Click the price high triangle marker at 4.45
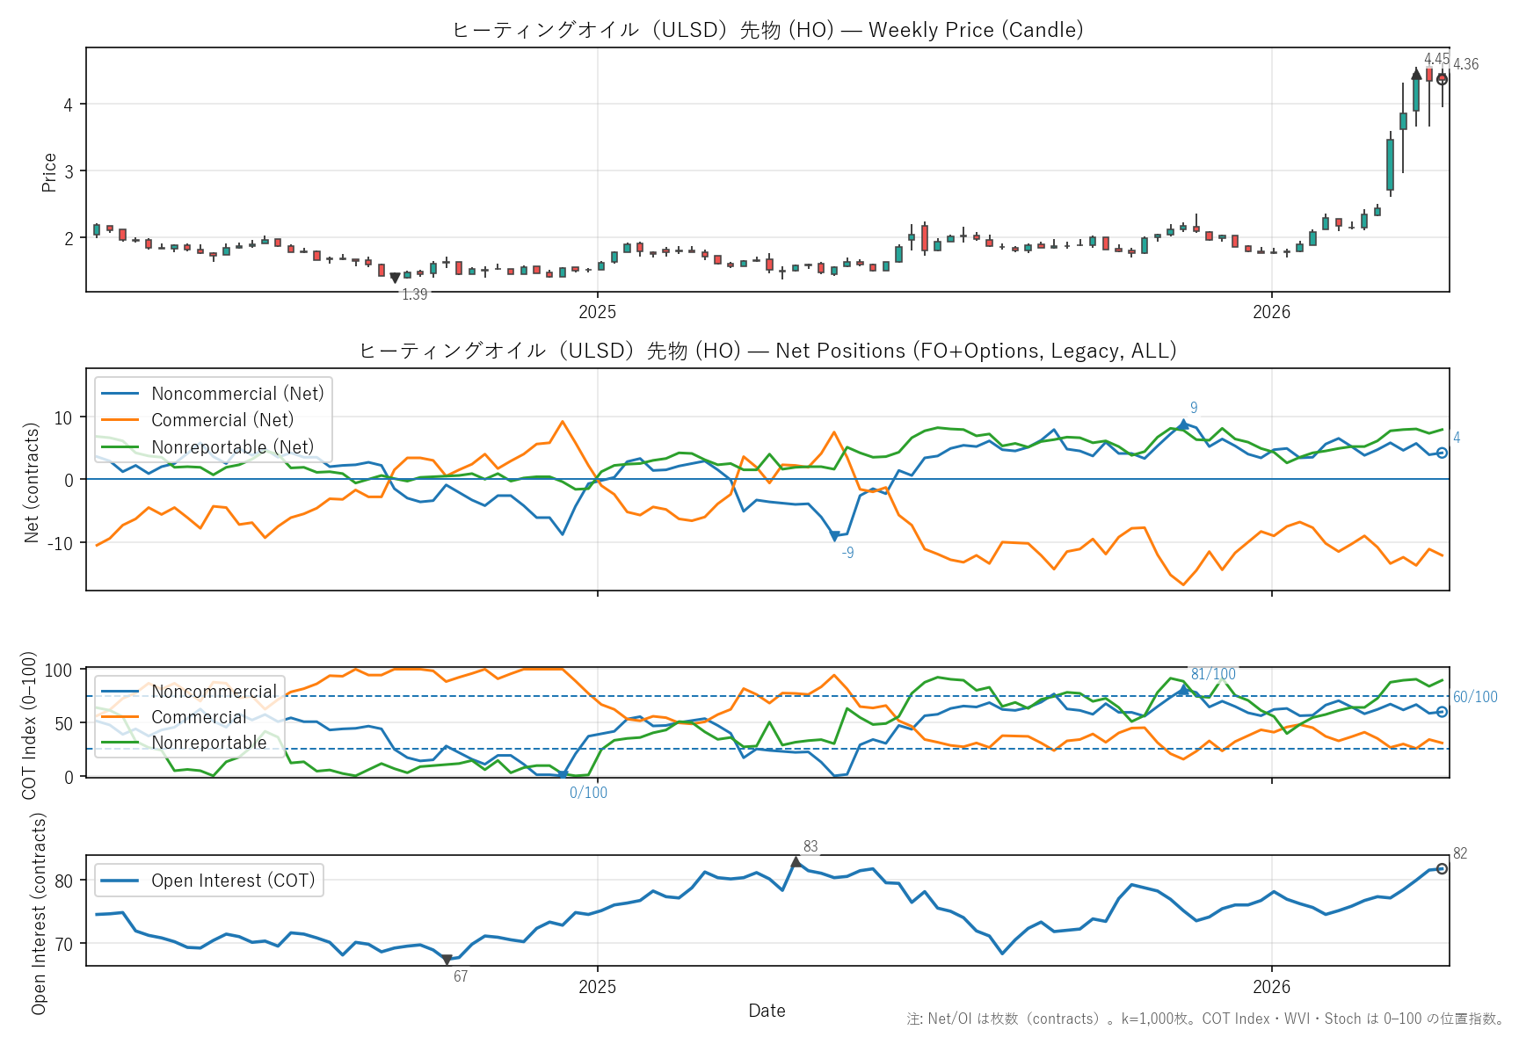1519x1037 pixels. pyautogui.click(x=1416, y=74)
